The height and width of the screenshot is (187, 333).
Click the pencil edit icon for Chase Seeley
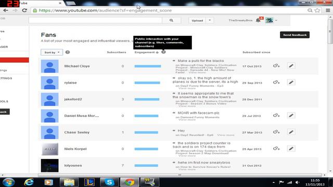click(x=291, y=132)
